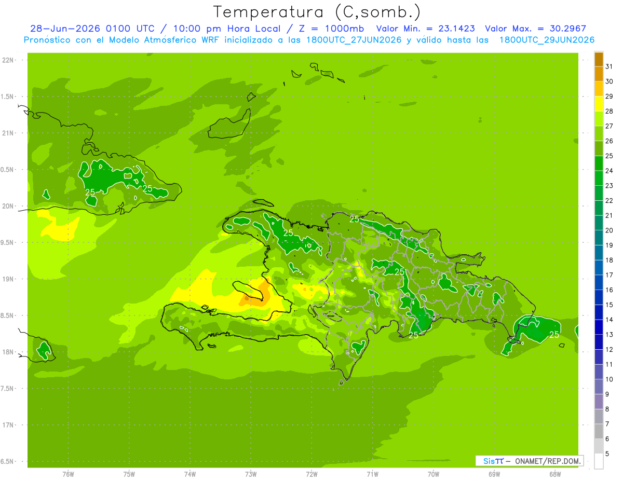Click the "7.5N" latitude axis label
Image resolution: width=623 pixels, height=481 pixels.
(7, 389)
